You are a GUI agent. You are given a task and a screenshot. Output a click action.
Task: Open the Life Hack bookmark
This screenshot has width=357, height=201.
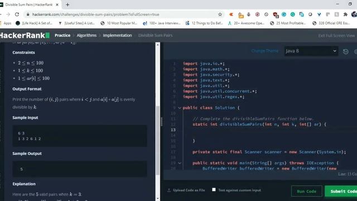click(x=34, y=23)
